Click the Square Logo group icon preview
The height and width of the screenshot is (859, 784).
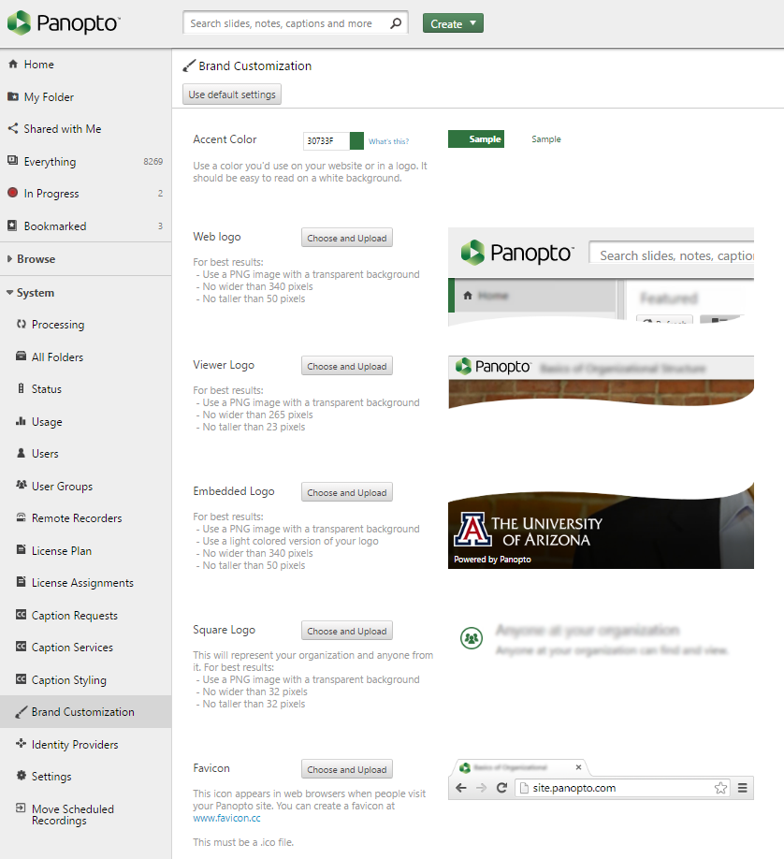click(472, 638)
